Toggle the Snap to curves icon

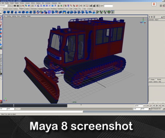tap(68, 6)
